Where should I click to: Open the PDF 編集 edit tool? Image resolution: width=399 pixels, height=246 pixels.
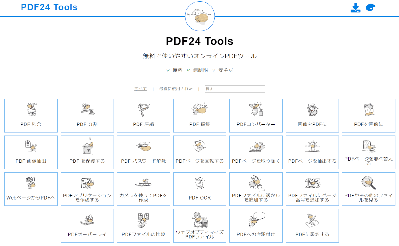coord(200,116)
